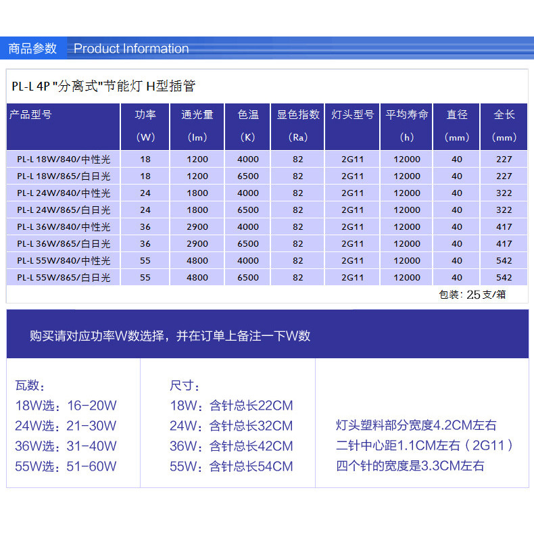Click the Product Information header text
Viewport: 534px width, 534px height.
pyautogui.click(x=131, y=49)
